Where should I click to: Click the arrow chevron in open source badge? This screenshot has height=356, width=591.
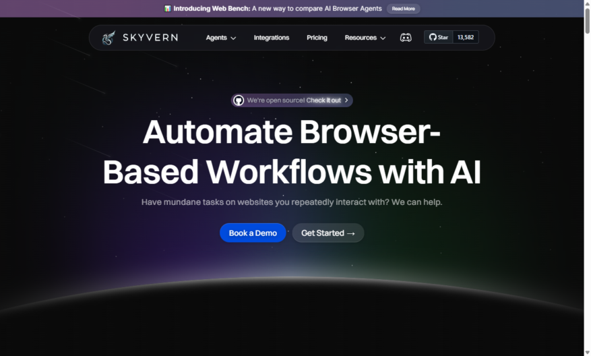(346, 100)
